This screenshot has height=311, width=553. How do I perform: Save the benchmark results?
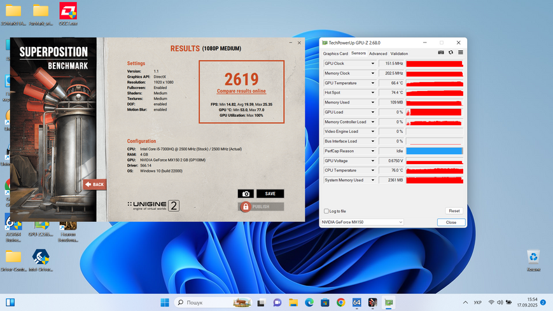coord(270,193)
